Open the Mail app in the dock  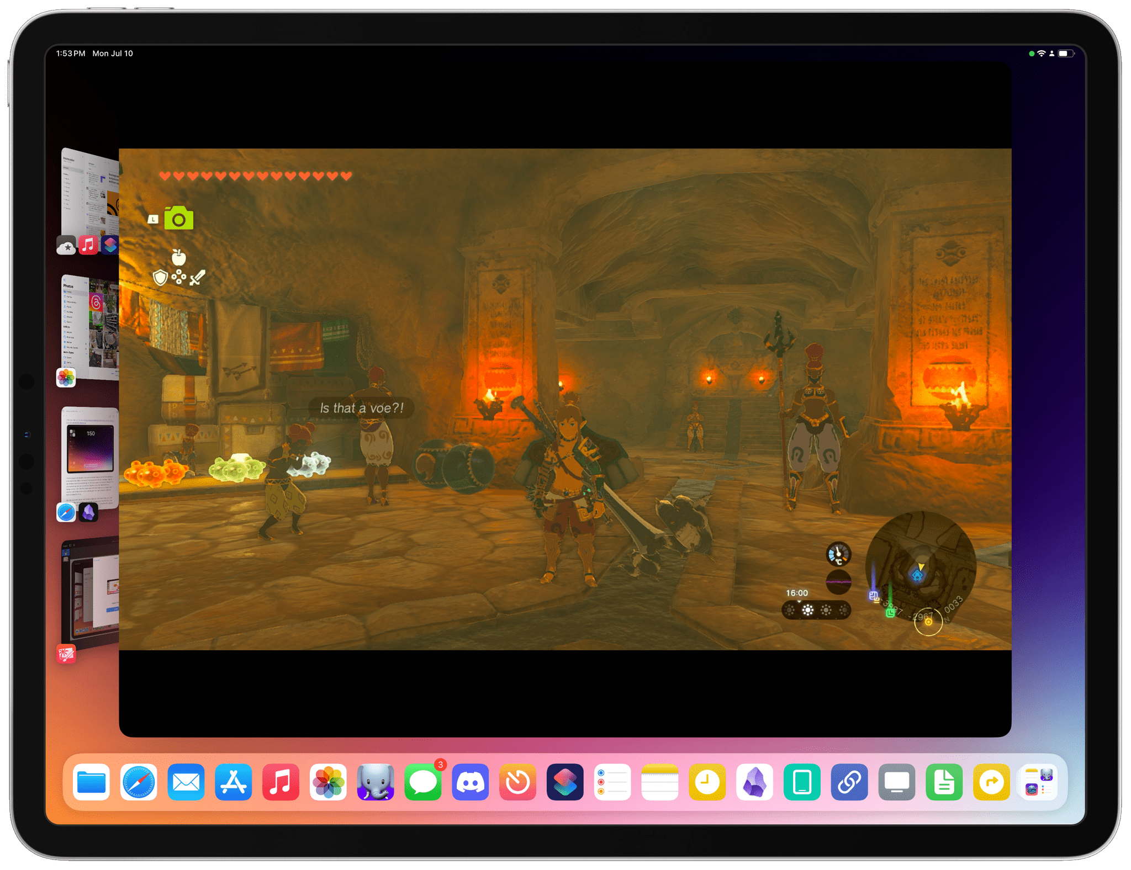point(186,782)
